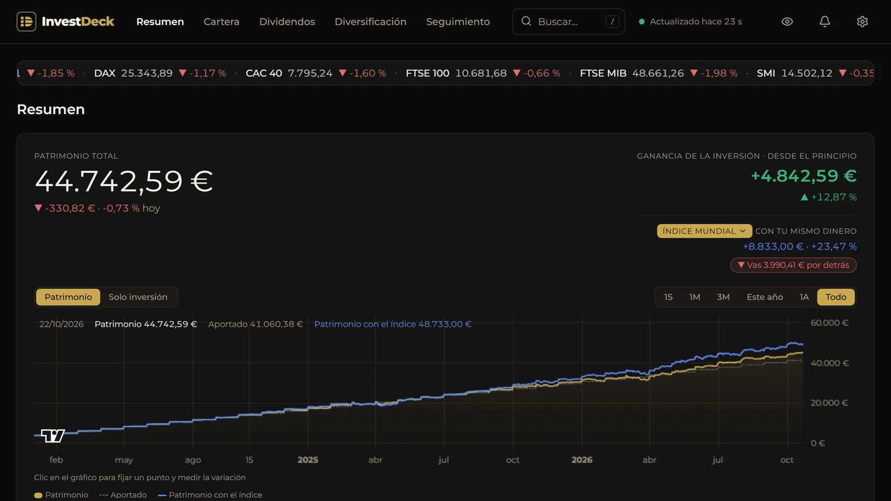The image size is (891, 501).
Task: Select the Todo time range
Action: (x=836, y=297)
